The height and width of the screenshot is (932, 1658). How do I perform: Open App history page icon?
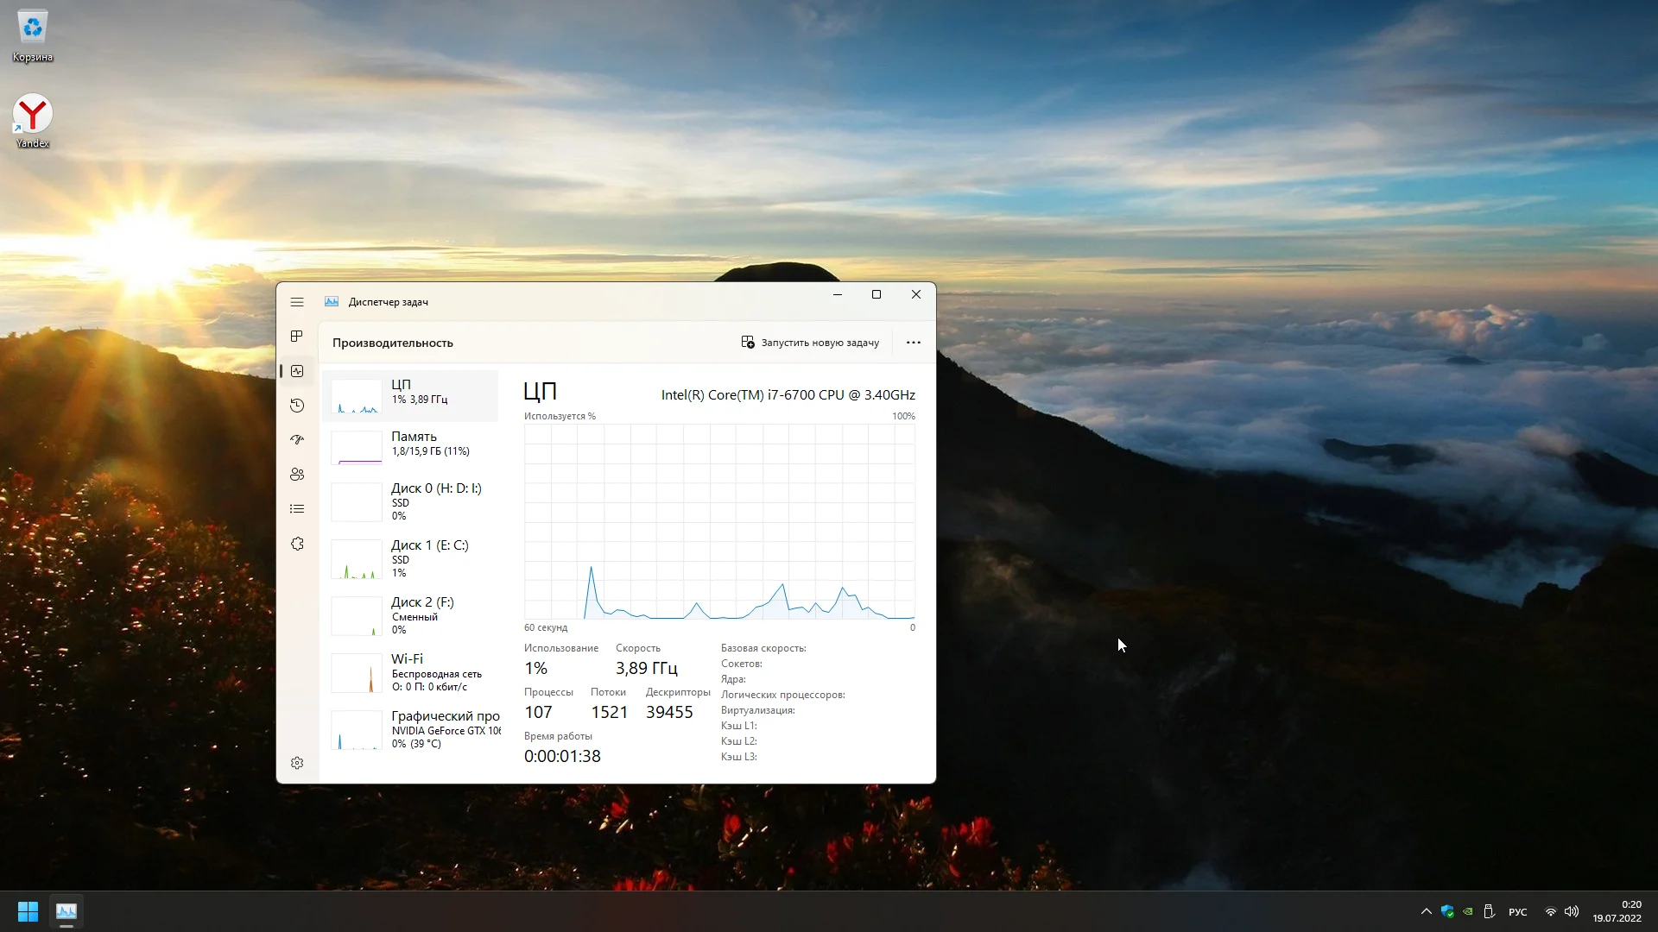(x=297, y=406)
